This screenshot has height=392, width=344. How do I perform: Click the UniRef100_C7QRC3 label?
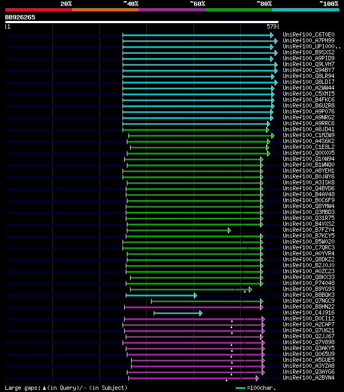point(309,248)
